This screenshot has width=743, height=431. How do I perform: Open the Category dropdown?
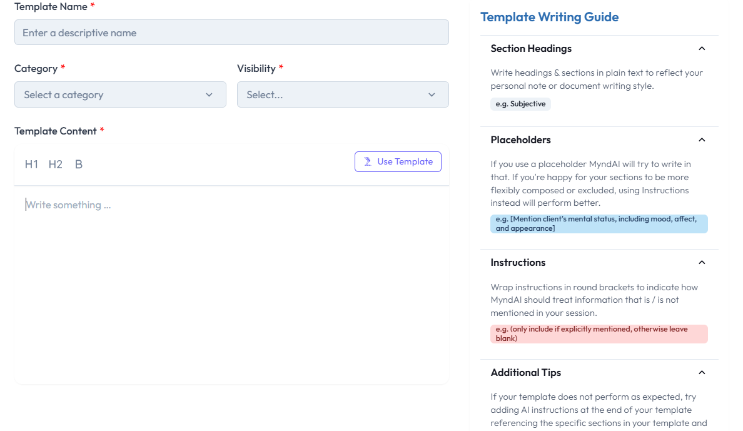click(x=120, y=94)
